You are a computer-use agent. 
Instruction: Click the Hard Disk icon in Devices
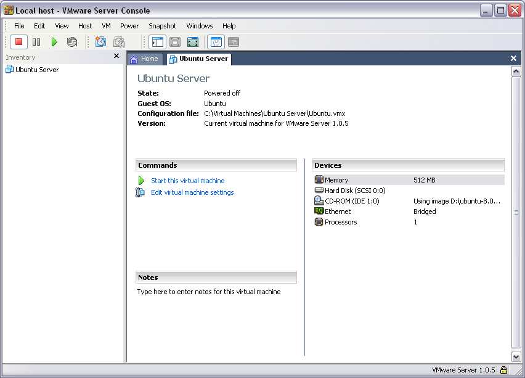click(x=319, y=190)
